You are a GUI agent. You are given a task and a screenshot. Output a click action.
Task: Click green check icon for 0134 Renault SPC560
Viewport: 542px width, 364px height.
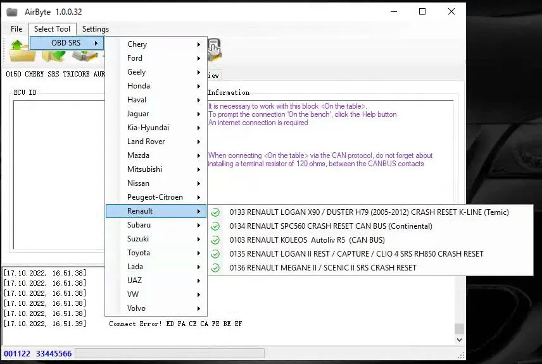click(215, 226)
